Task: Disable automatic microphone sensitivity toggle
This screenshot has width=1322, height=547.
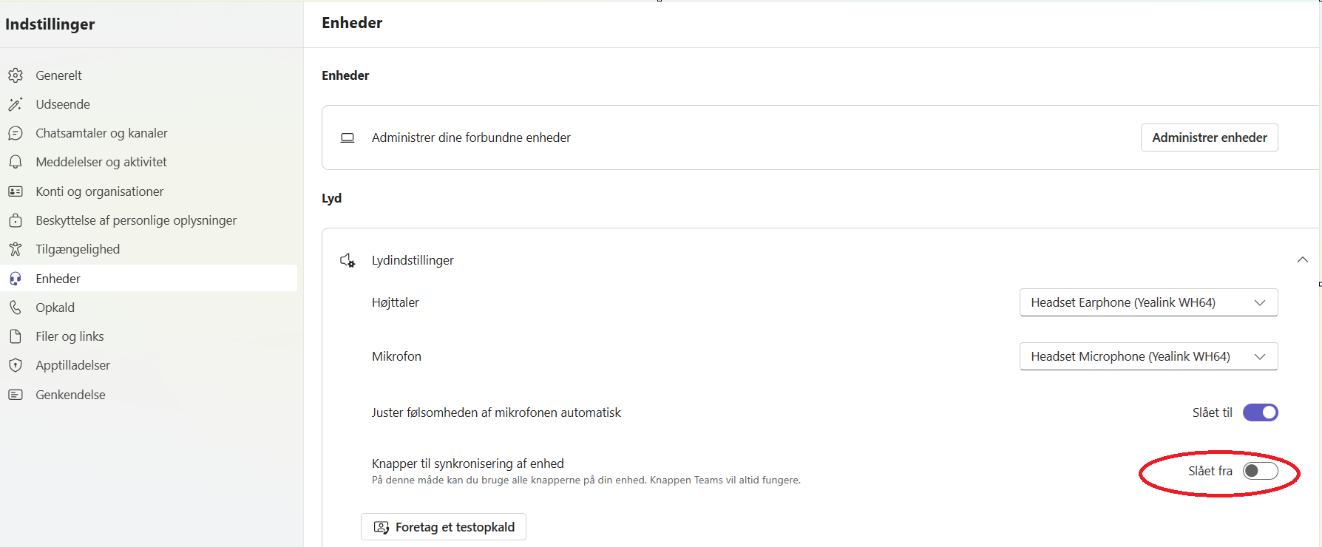Action: point(1260,412)
